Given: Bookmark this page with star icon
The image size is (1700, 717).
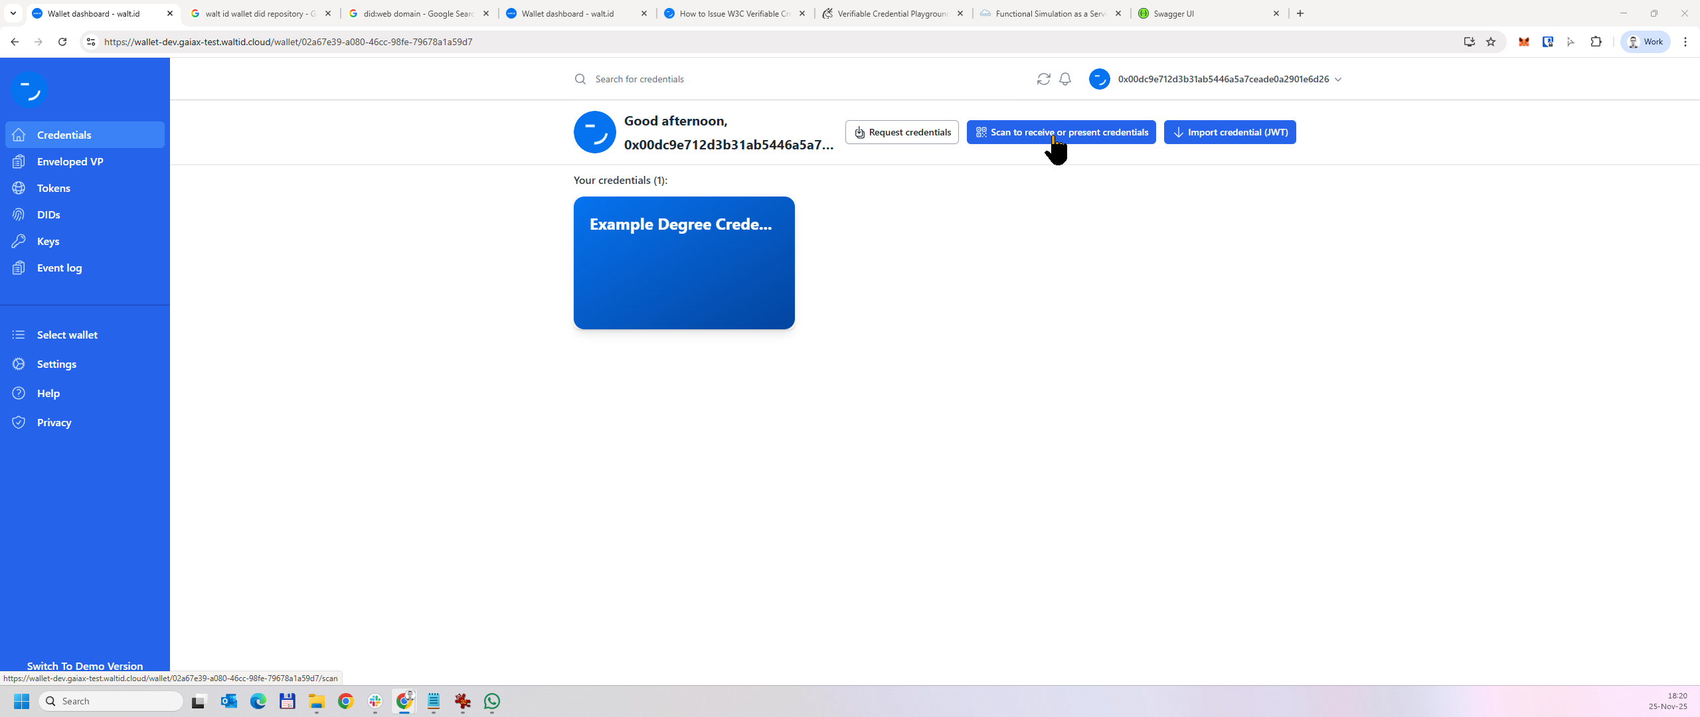Looking at the screenshot, I should pos(1491,42).
